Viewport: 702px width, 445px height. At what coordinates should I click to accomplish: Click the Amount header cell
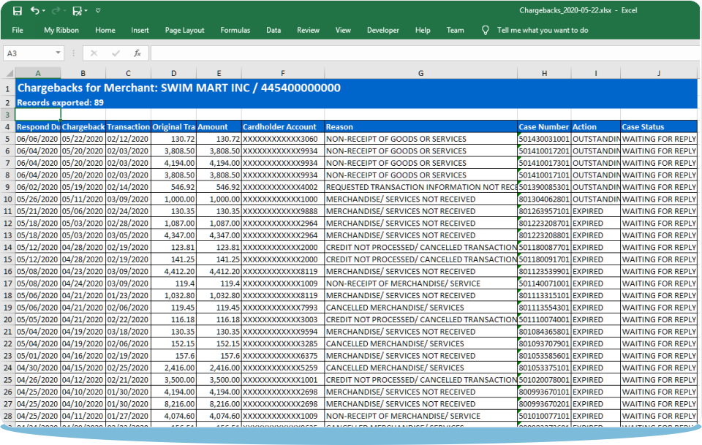click(x=219, y=127)
